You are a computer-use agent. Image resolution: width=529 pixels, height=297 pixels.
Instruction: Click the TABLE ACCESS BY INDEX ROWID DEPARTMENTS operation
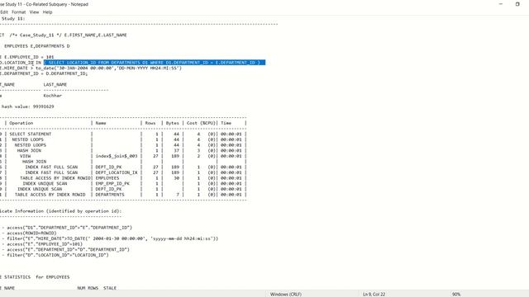point(50,195)
